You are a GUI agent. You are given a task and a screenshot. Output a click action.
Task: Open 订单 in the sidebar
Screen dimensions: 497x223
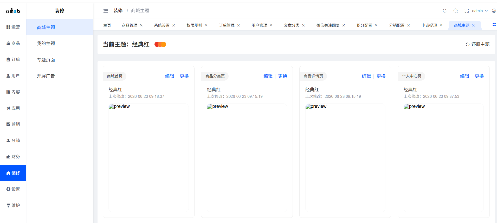point(13,59)
